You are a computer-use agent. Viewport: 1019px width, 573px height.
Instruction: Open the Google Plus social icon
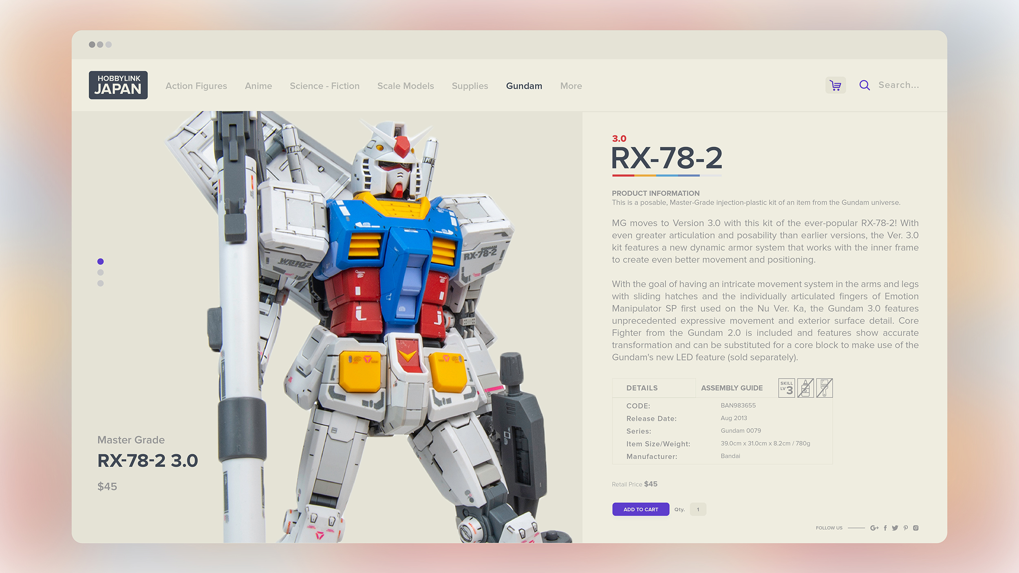pos(874,528)
